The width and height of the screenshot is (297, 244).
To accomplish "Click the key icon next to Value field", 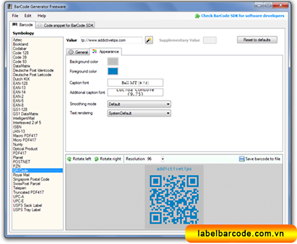I will (149, 40).
